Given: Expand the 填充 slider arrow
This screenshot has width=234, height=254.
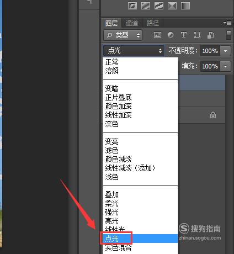Looking at the screenshot, I should point(225,66).
